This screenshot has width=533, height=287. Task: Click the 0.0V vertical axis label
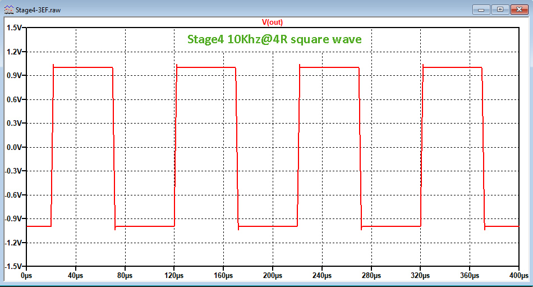[x=14, y=147]
